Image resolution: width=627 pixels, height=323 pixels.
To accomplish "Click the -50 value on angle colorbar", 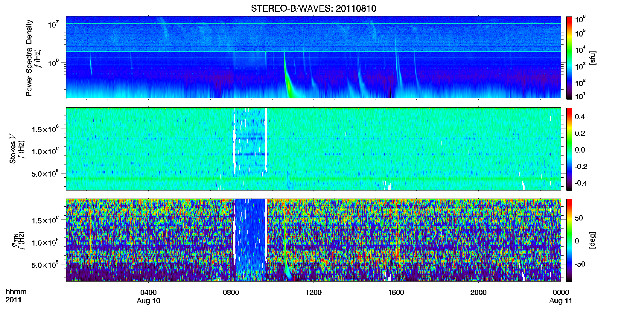I will tap(580, 264).
